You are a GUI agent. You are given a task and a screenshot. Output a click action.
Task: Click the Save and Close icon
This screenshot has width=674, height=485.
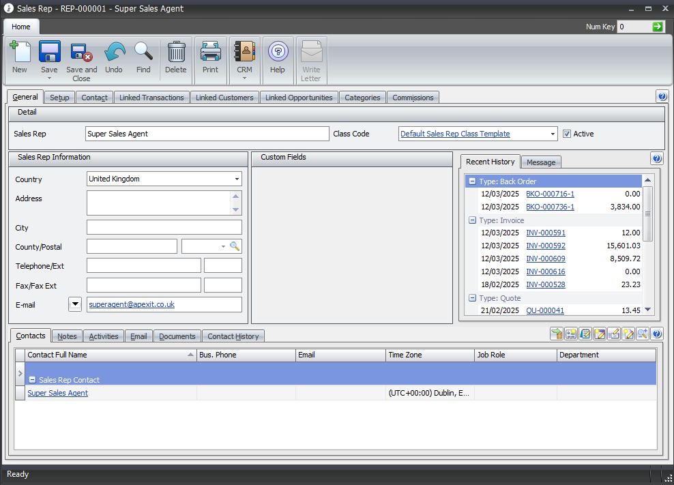[81, 53]
